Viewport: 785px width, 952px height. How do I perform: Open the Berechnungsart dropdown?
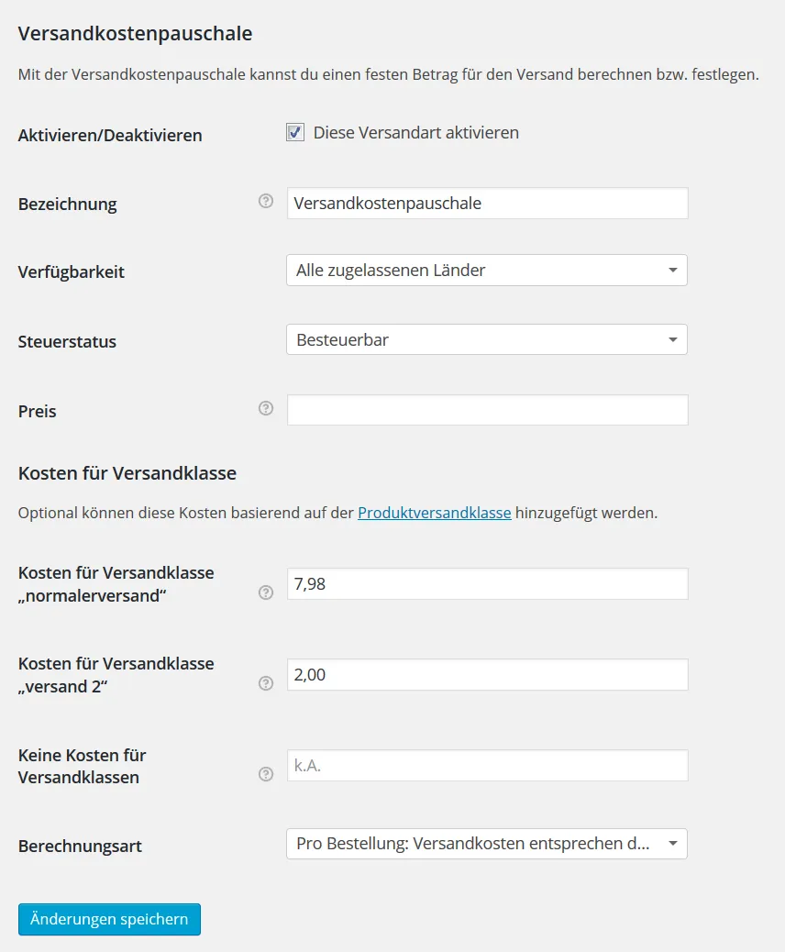(487, 844)
